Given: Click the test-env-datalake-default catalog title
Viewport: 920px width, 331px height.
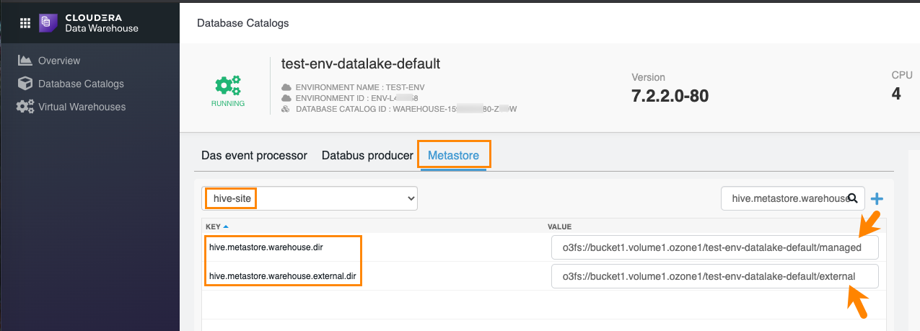Looking at the screenshot, I should pyautogui.click(x=360, y=63).
